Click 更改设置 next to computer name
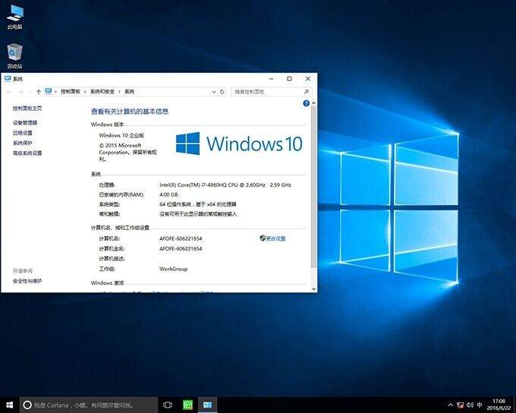 tap(272, 238)
